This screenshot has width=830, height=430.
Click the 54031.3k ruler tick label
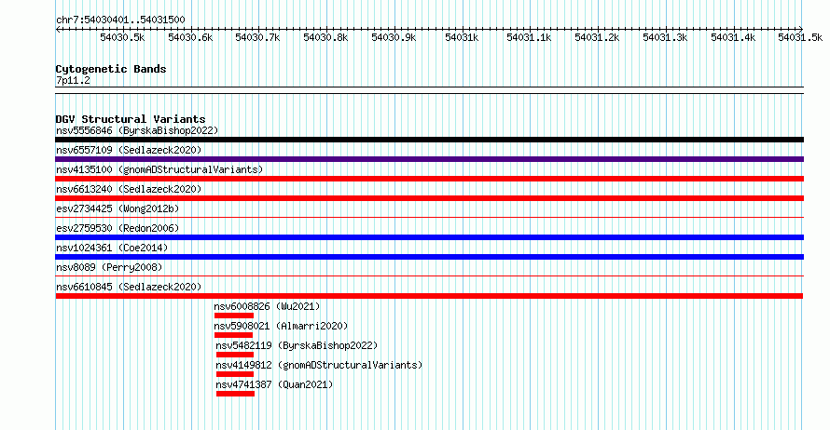pyautogui.click(x=665, y=37)
